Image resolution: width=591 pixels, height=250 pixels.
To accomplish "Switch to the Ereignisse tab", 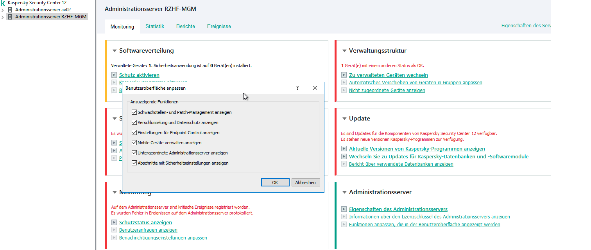I will [x=219, y=26].
